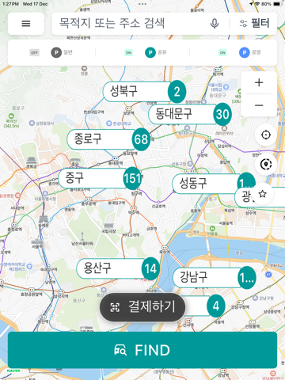Tap the 성북구 count badge 2

pos(177,92)
